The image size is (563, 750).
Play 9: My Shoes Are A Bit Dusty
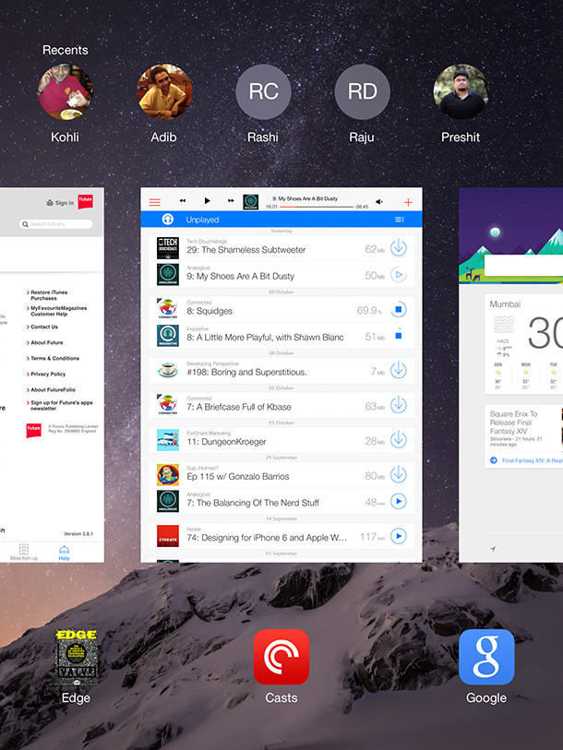click(399, 275)
